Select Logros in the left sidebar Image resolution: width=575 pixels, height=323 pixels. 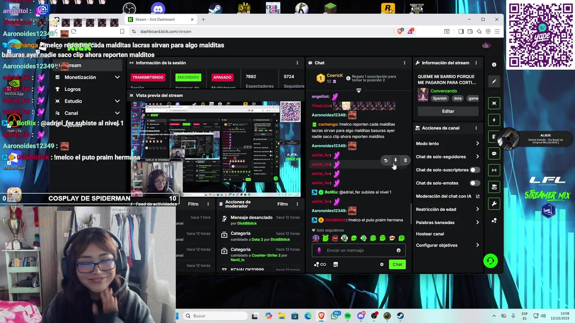point(72,89)
